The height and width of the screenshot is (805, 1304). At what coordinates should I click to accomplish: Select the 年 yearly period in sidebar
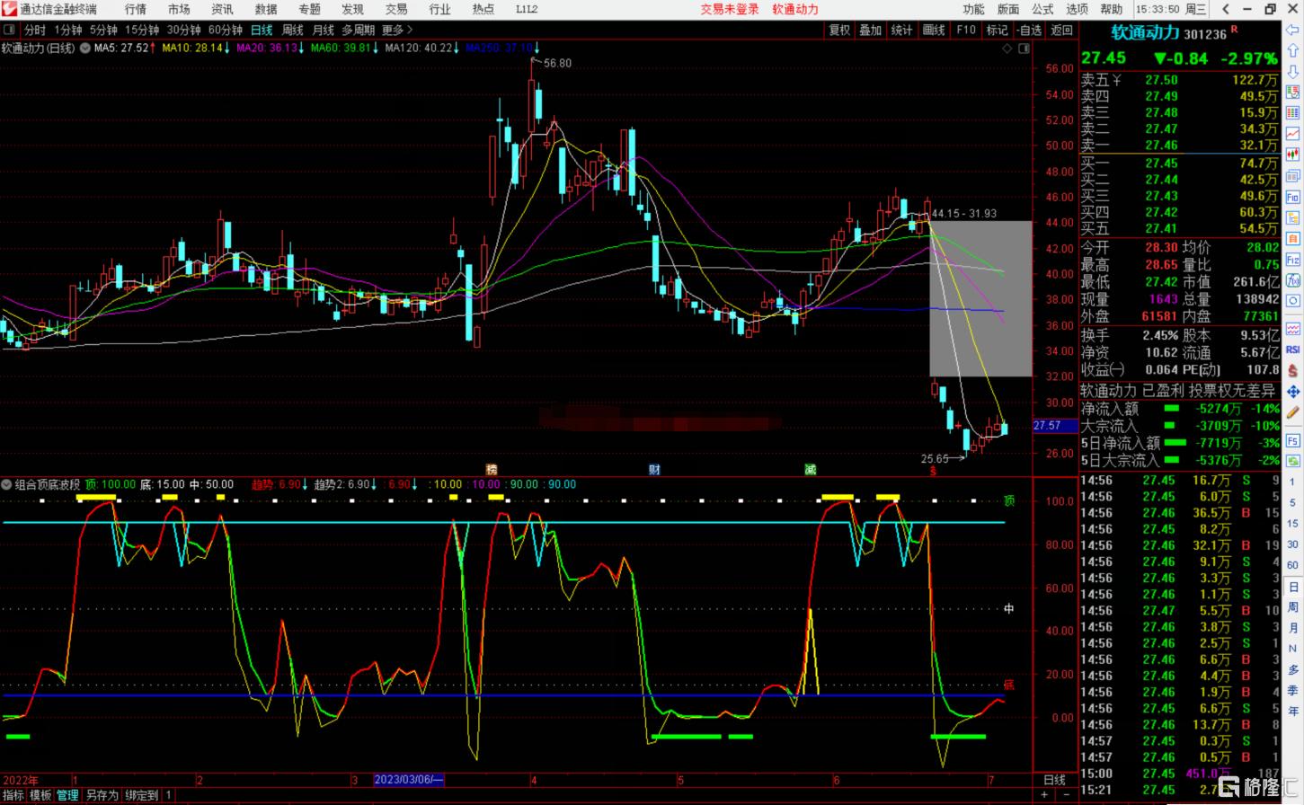point(1293,711)
